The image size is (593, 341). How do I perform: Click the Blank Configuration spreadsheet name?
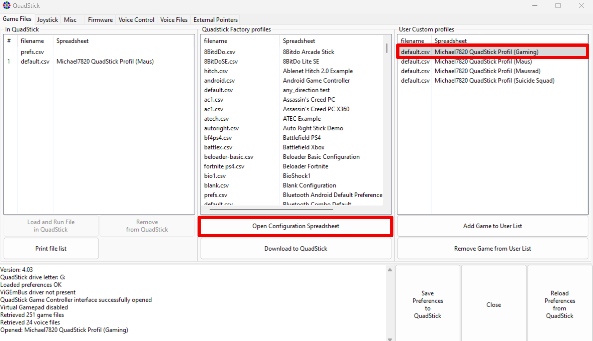pyautogui.click(x=309, y=185)
